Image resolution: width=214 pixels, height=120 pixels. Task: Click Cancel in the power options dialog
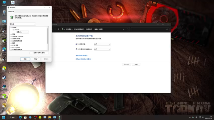click(36, 59)
